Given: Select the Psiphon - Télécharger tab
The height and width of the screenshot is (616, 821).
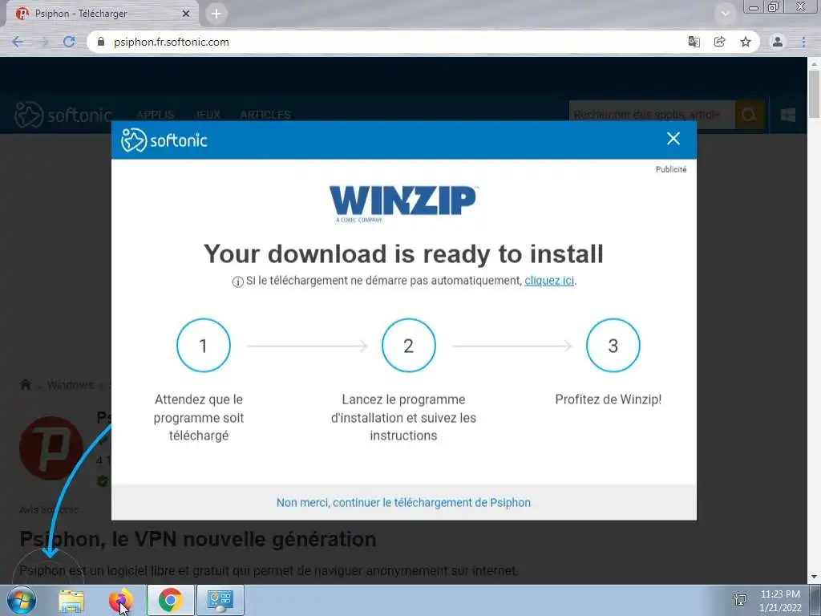Looking at the screenshot, I should click(x=102, y=14).
